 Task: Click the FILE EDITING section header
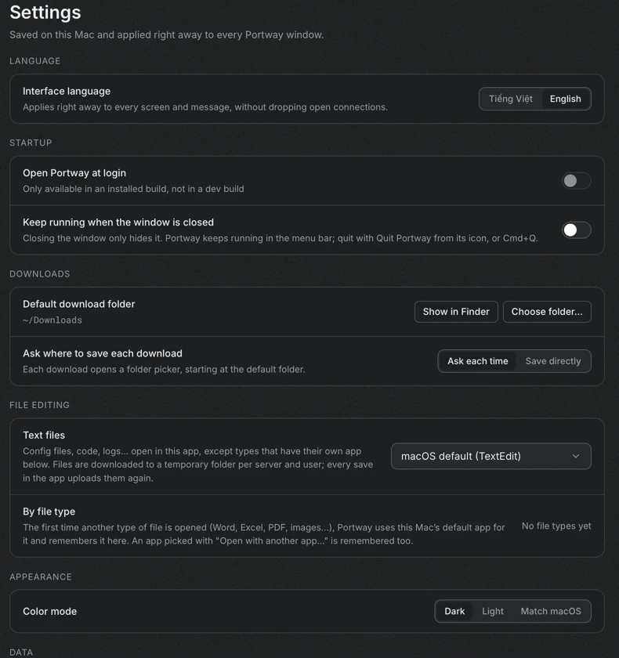tap(39, 405)
